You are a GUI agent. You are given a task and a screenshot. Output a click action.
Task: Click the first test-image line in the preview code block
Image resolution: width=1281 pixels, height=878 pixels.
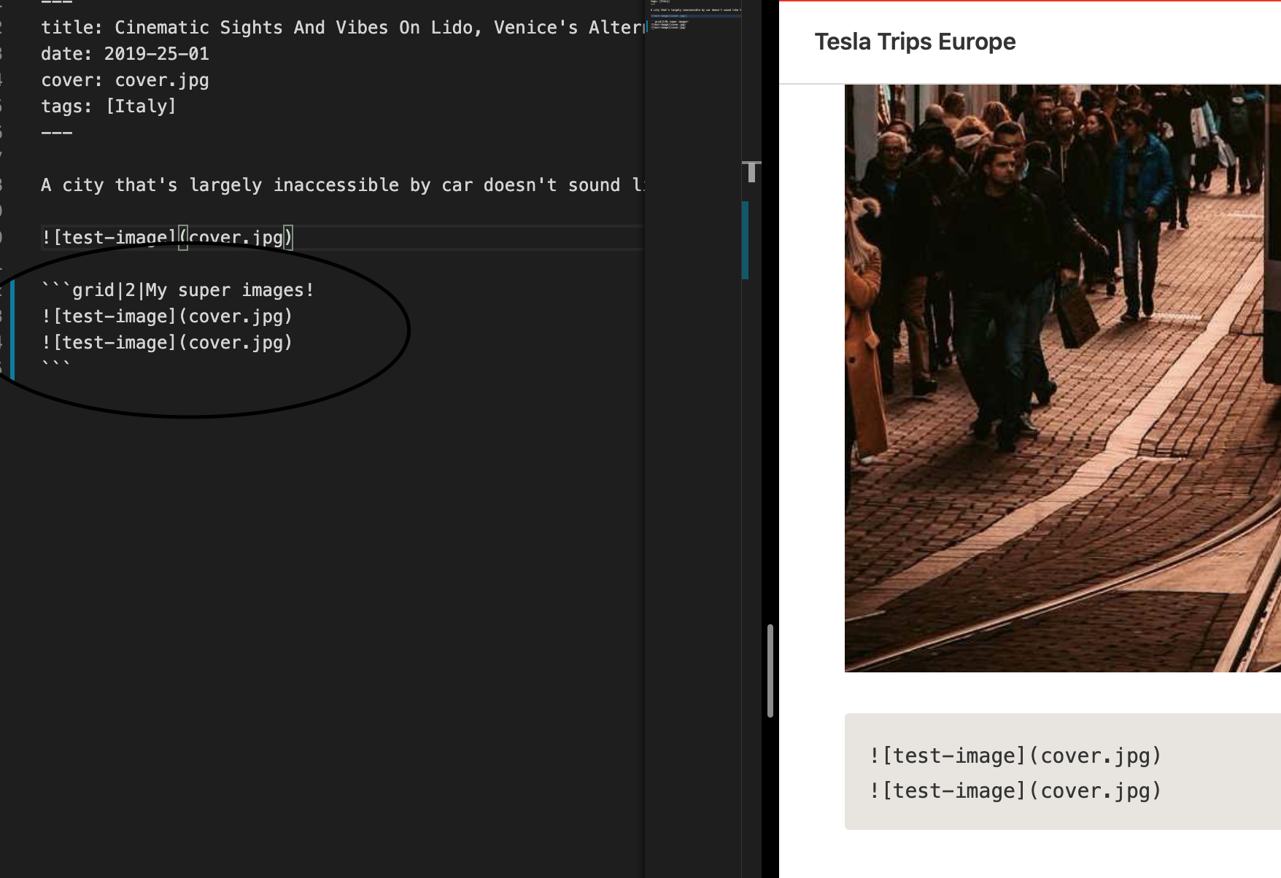[1015, 756]
